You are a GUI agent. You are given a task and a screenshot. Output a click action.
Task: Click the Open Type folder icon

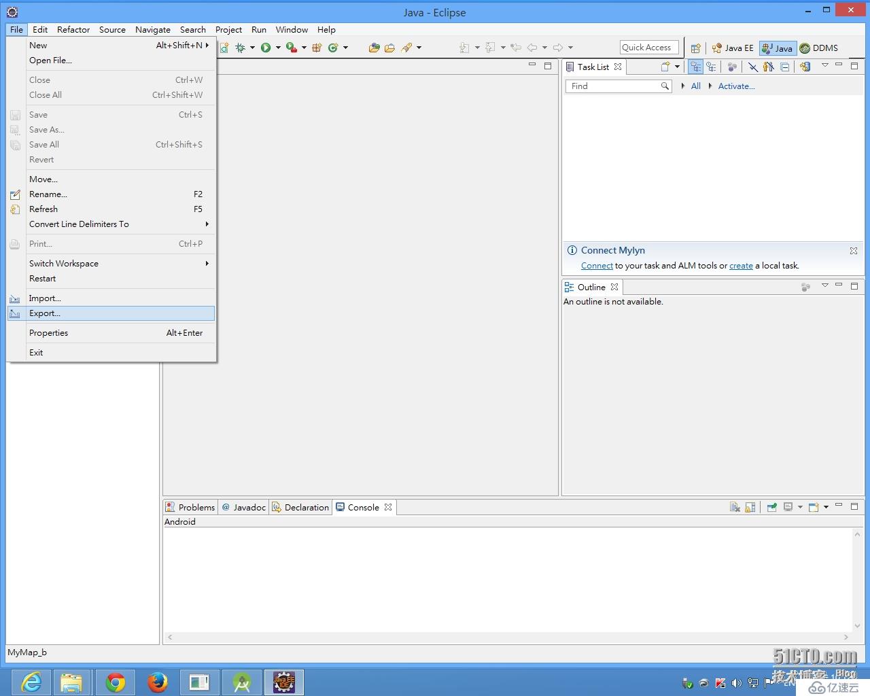(374, 48)
